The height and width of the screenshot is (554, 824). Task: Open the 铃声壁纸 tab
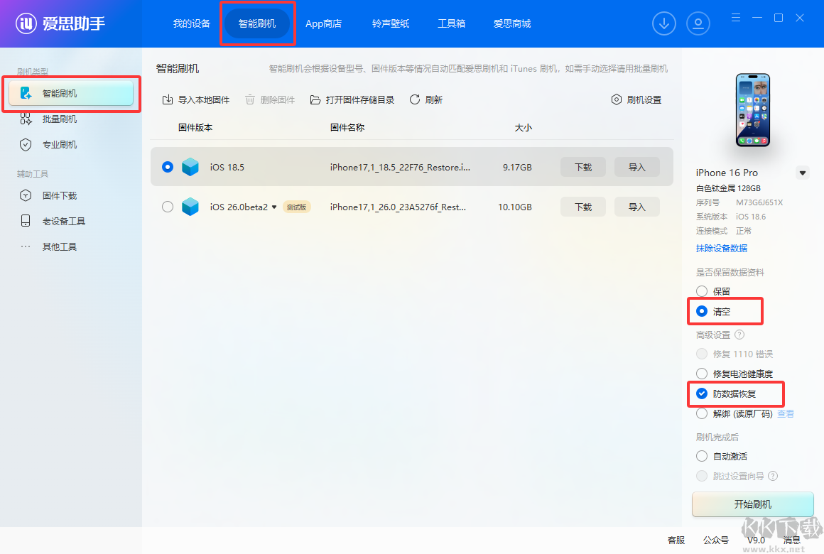(391, 23)
